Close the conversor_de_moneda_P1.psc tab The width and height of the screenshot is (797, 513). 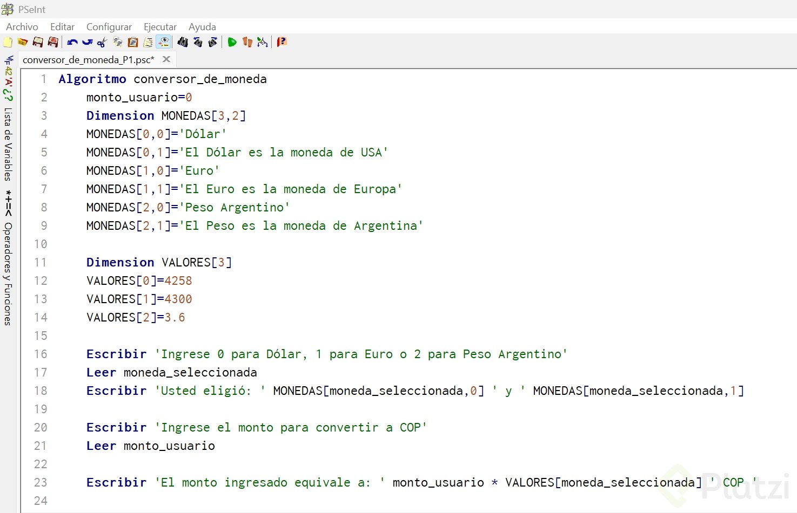click(166, 59)
